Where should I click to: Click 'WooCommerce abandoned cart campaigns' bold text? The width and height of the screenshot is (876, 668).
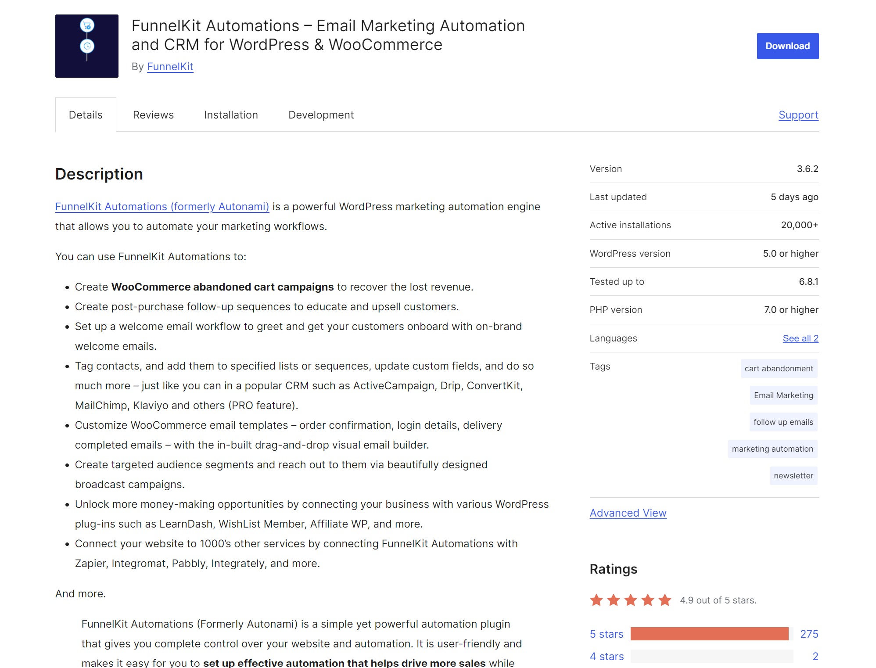223,287
